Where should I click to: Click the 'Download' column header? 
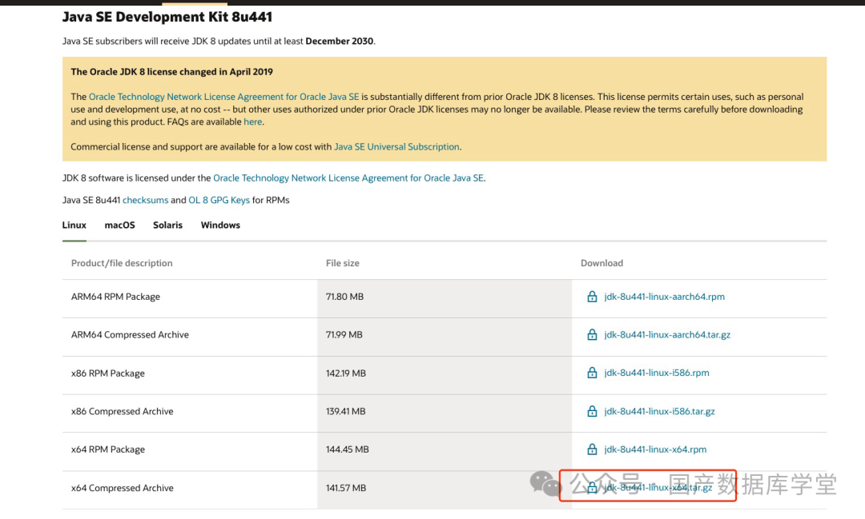[601, 263]
